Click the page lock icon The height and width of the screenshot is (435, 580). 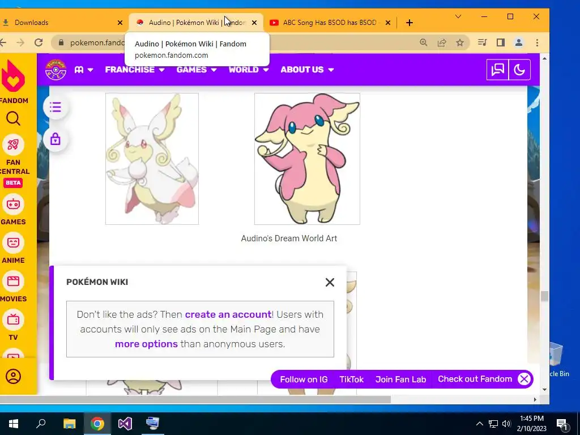click(x=56, y=139)
